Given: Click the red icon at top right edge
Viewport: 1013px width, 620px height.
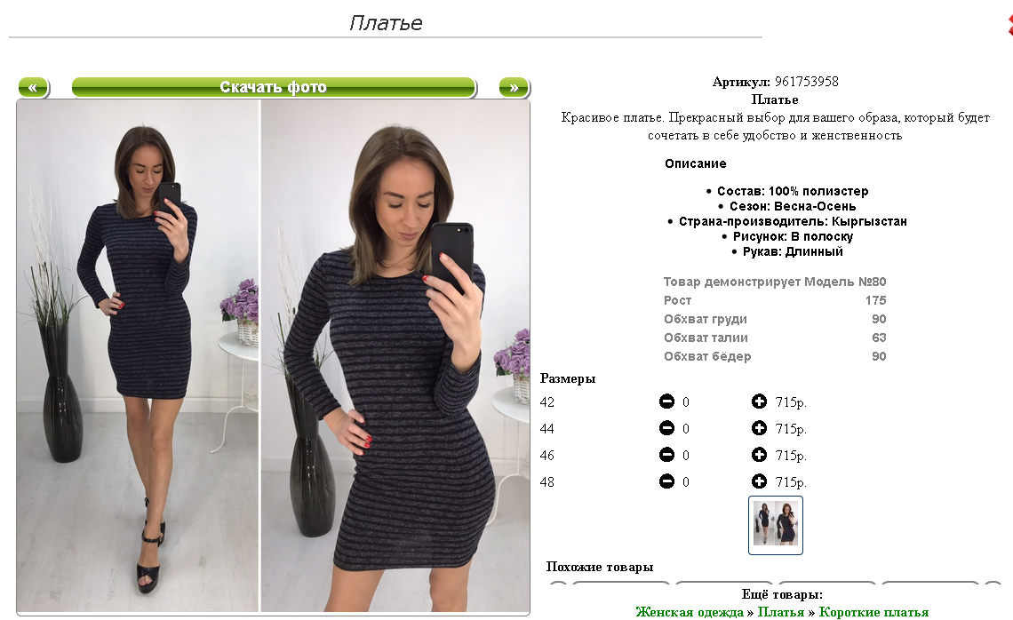Looking at the screenshot, I should (1009, 25).
